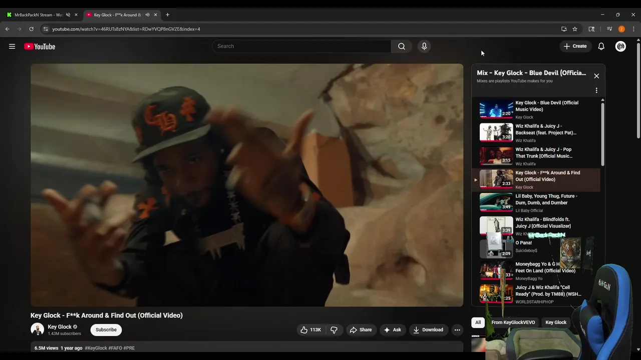This screenshot has width=641, height=360.
Task: Play Pop That Trunk from the mix
Action: (x=536, y=156)
